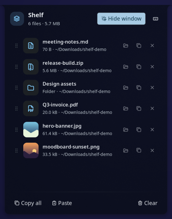Click the drag handle of Design assets
The image size is (172, 219).
[17, 88]
